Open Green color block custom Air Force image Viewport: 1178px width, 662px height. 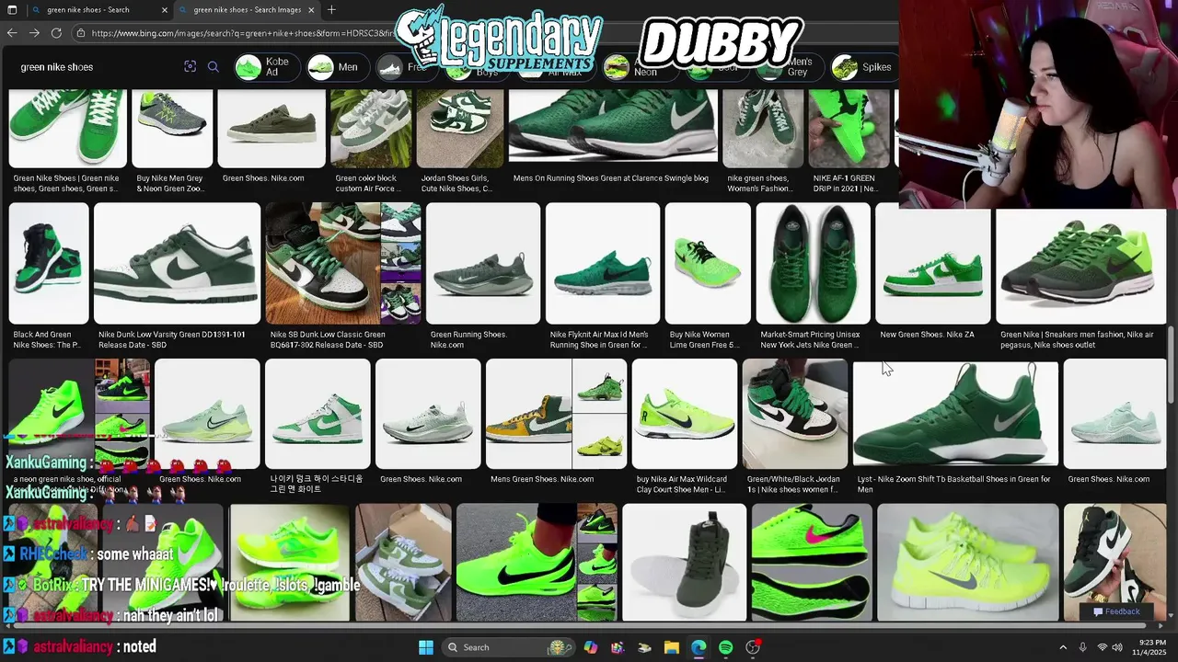pos(370,128)
